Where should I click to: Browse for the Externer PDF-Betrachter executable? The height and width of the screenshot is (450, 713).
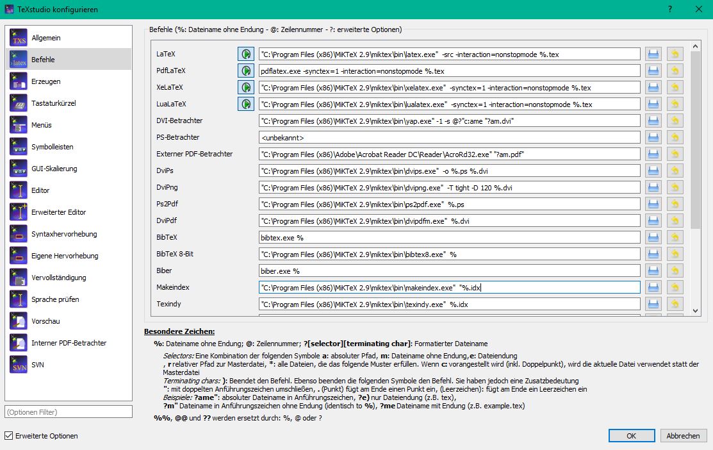pos(653,154)
